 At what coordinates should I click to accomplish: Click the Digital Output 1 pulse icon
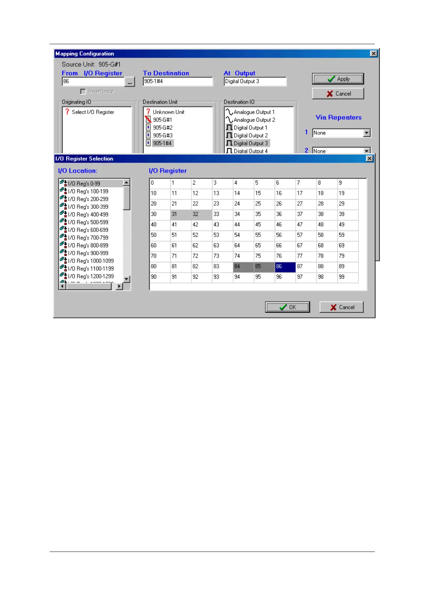[x=229, y=128]
